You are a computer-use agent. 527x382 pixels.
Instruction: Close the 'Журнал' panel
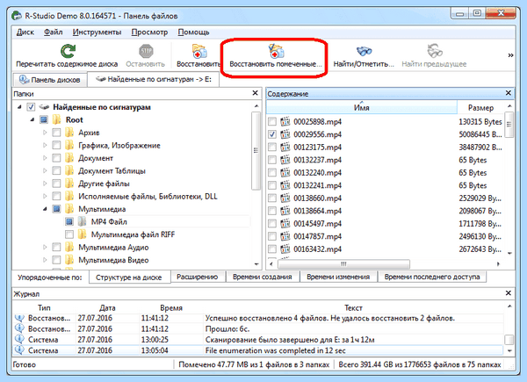(509, 293)
